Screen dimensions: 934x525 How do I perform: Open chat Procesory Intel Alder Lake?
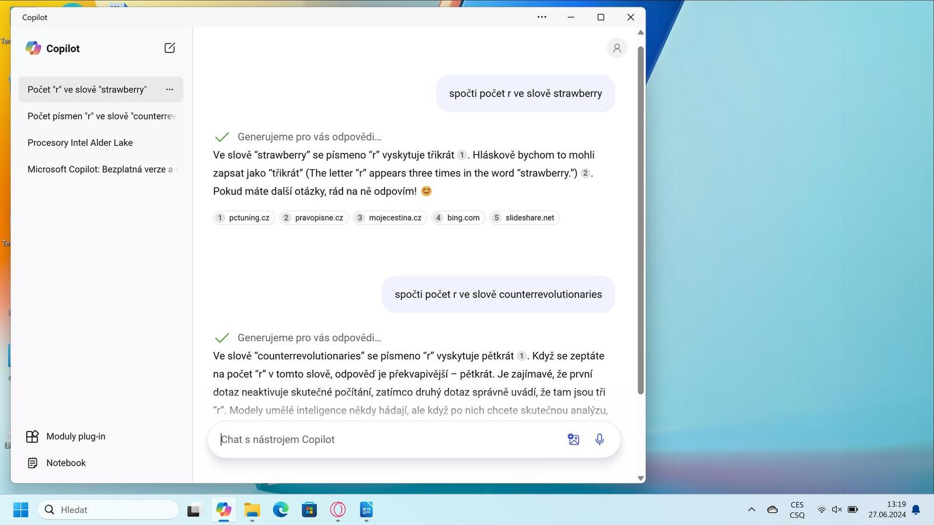click(x=101, y=142)
